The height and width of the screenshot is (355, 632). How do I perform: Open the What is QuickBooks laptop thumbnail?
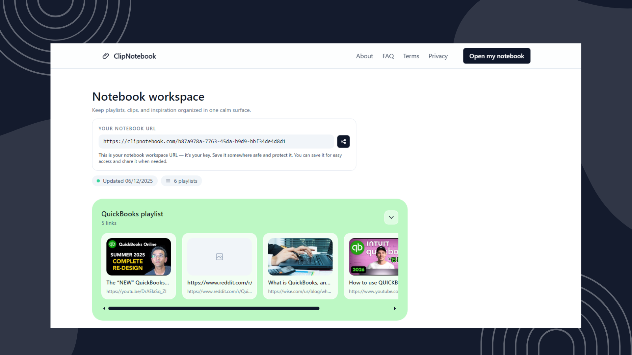click(x=300, y=257)
